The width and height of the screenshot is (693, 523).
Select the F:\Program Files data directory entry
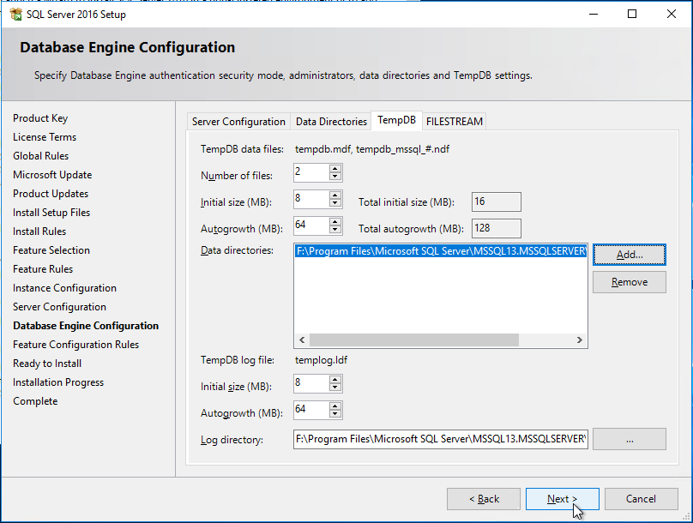(441, 251)
